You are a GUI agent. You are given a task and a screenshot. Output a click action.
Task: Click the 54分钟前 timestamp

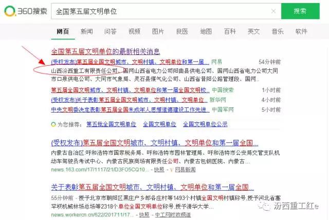pos(269,62)
